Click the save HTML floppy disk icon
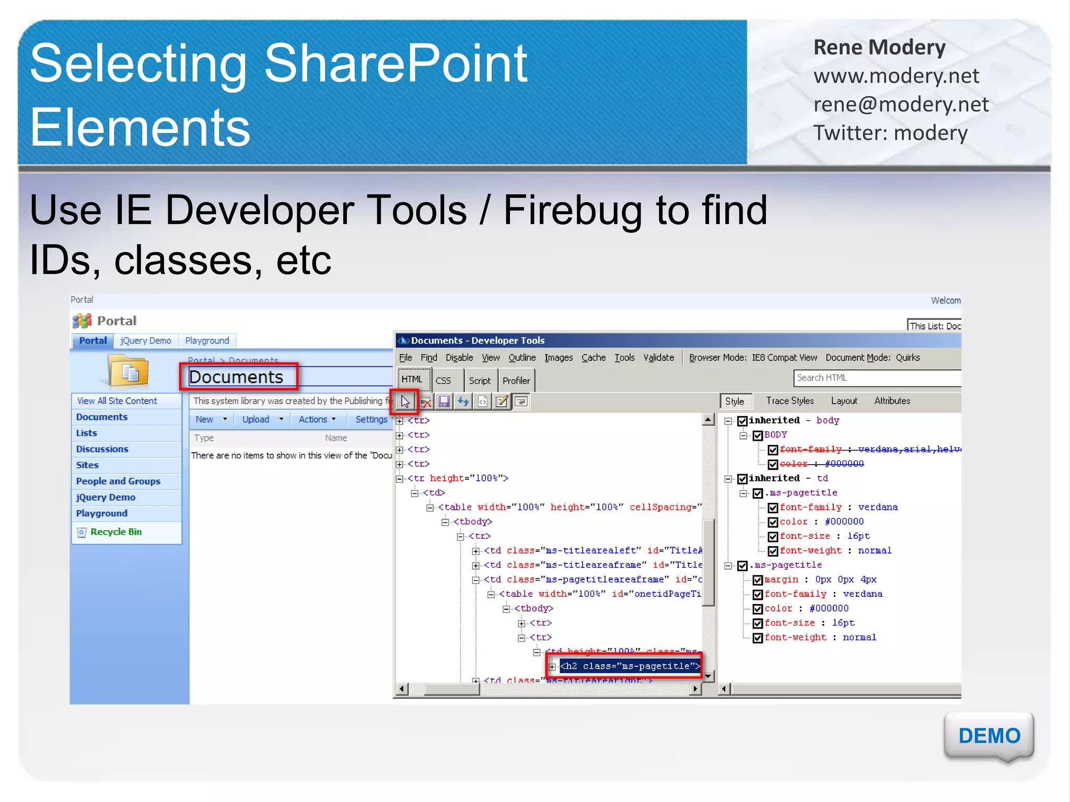This screenshot has width=1070, height=802. click(x=444, y=402)
